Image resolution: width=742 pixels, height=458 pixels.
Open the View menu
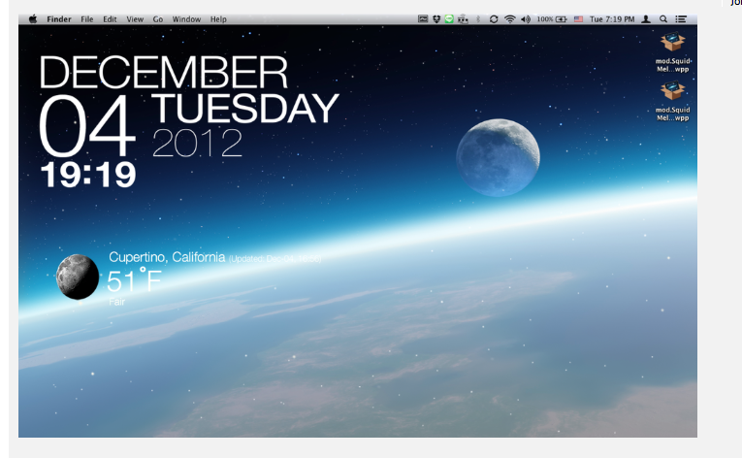135,19
